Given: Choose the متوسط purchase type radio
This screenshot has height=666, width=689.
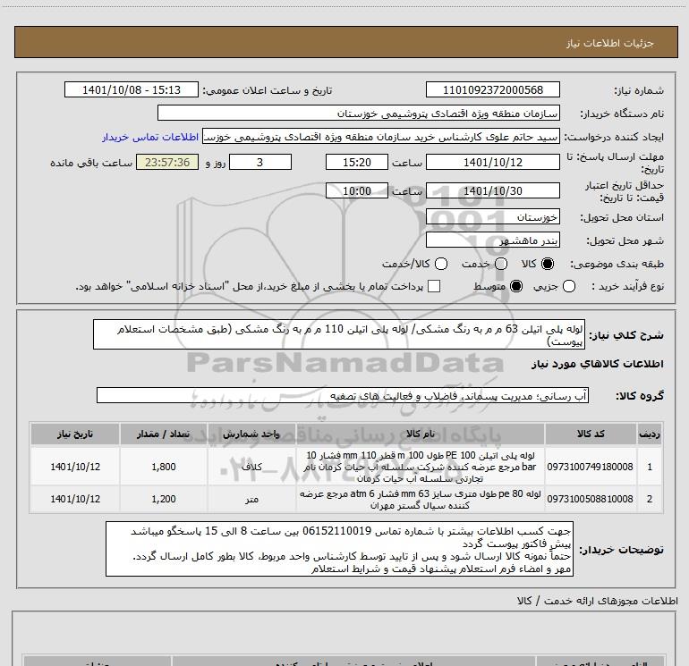Looking at the screenshot, I should tap(516, 287).
